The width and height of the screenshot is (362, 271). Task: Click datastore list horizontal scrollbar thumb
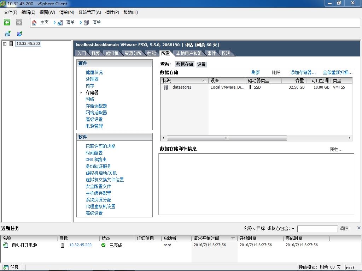tap(227, 138)
